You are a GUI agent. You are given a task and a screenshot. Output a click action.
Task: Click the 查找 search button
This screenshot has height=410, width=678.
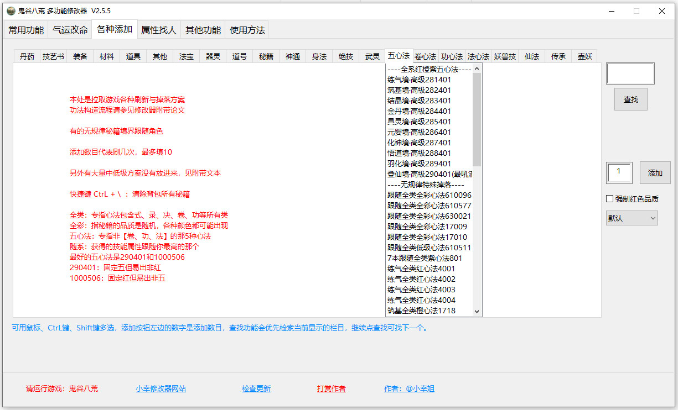(631, 99)
